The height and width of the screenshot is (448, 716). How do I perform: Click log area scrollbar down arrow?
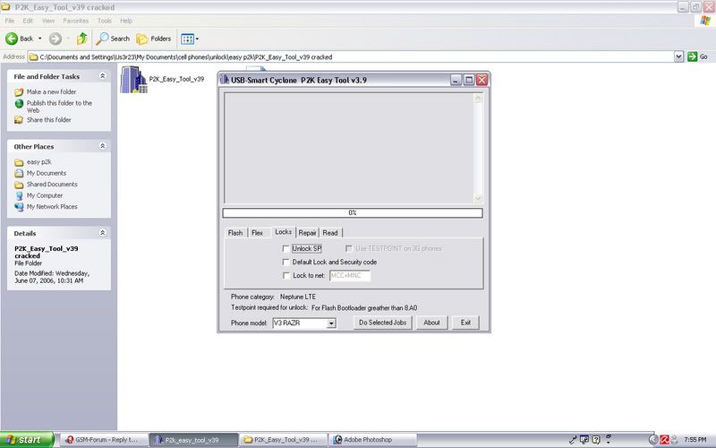click(x=478, y=198)
